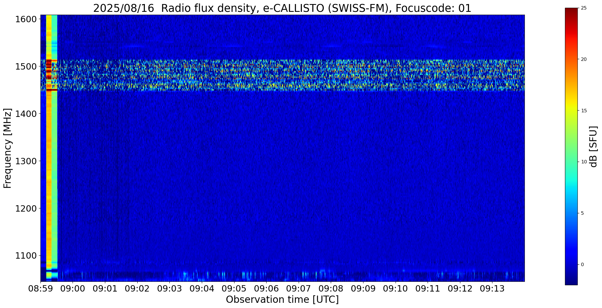Click the 09:02 time tick label
This screenshot has height=308, width=602.
coord(137,289)
